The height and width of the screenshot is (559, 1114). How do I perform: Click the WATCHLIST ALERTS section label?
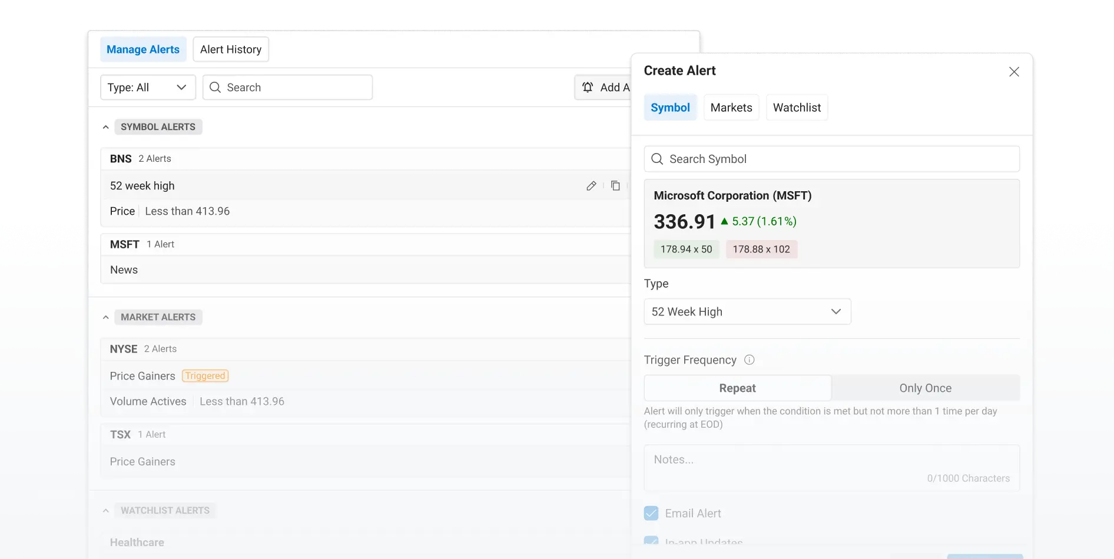tap(165, 511)
